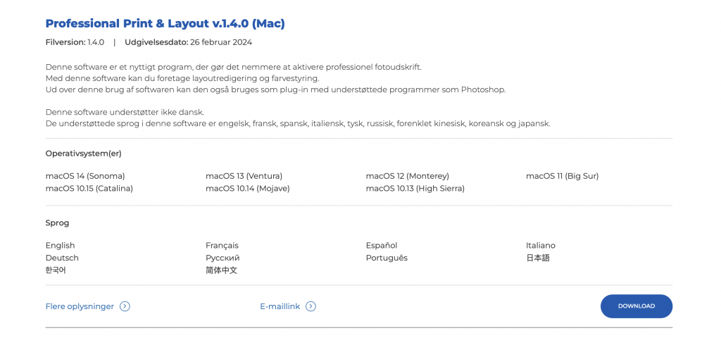Click macOS 10.14 (Mojave) entry
Screen dimensions: 721x345
point(248,188)
